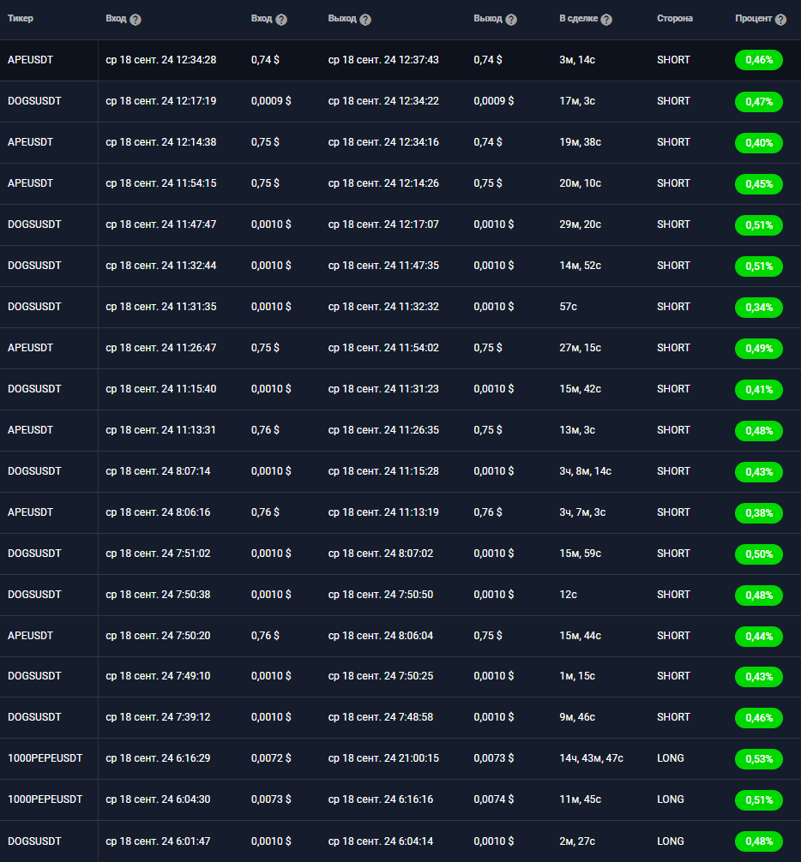Click the duration 20м, 10с

pyautogui.click(x=581, y=183)
